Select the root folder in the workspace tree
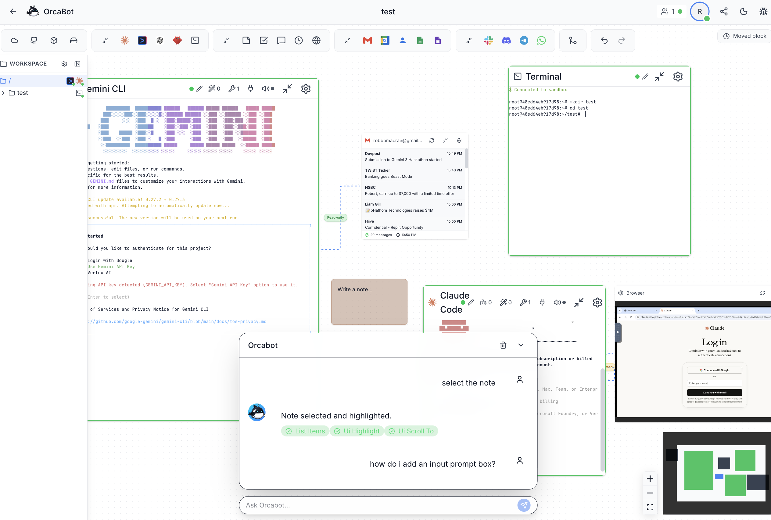 [x=10, y=81]
